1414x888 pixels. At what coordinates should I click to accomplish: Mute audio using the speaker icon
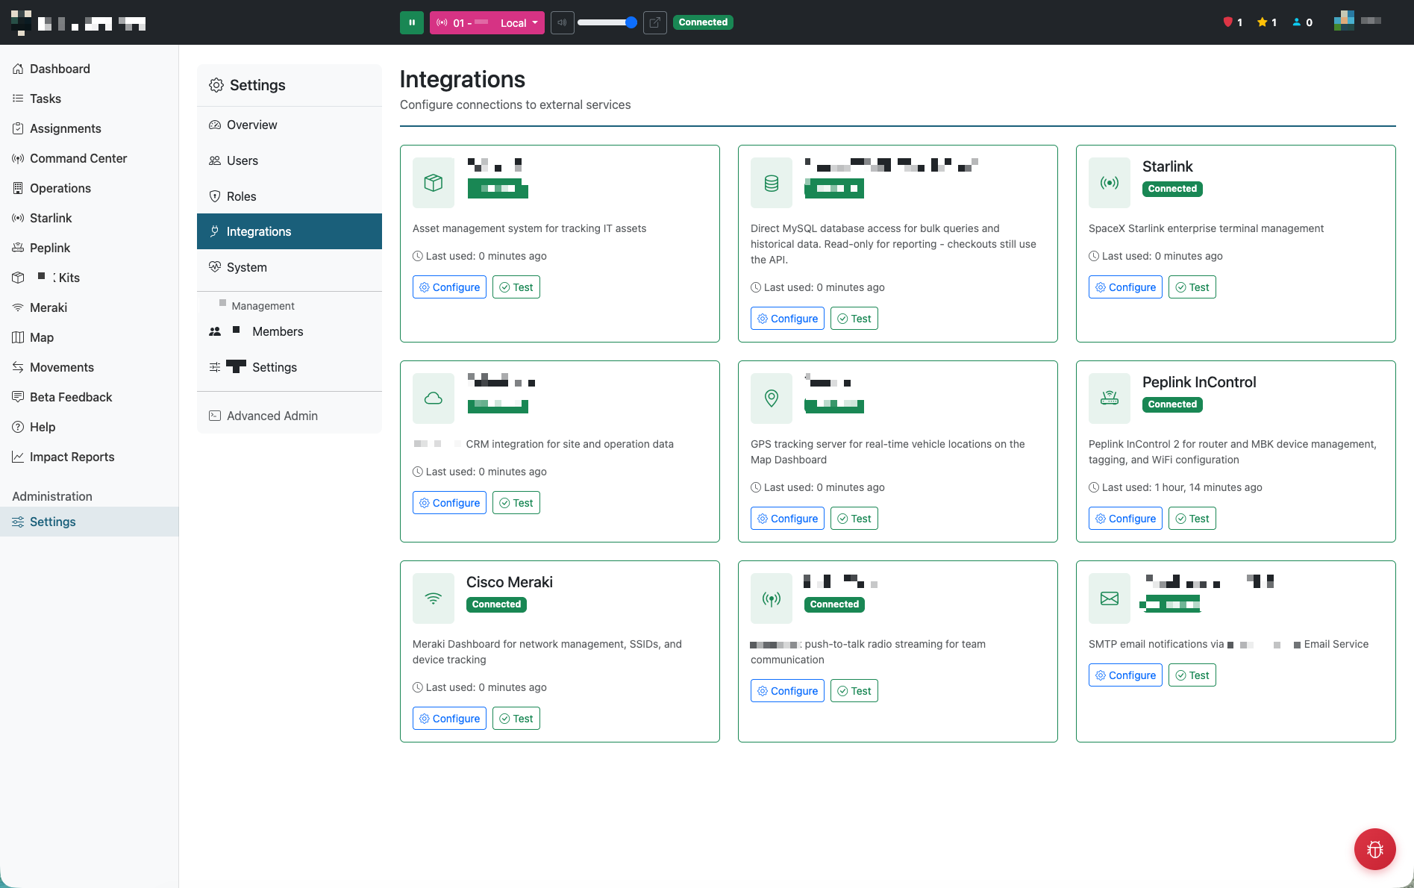562,22
